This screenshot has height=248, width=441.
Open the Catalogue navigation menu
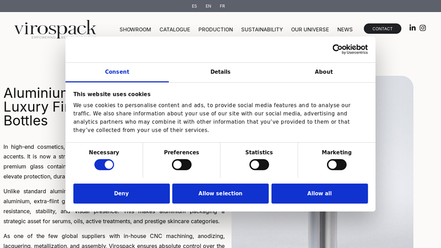tap(175, 30)
